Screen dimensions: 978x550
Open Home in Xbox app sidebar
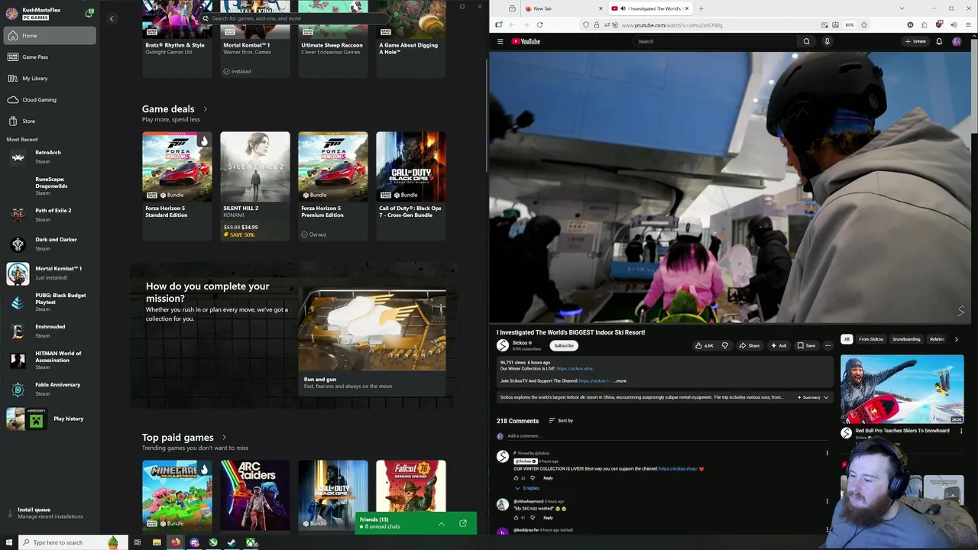(49, 36)
